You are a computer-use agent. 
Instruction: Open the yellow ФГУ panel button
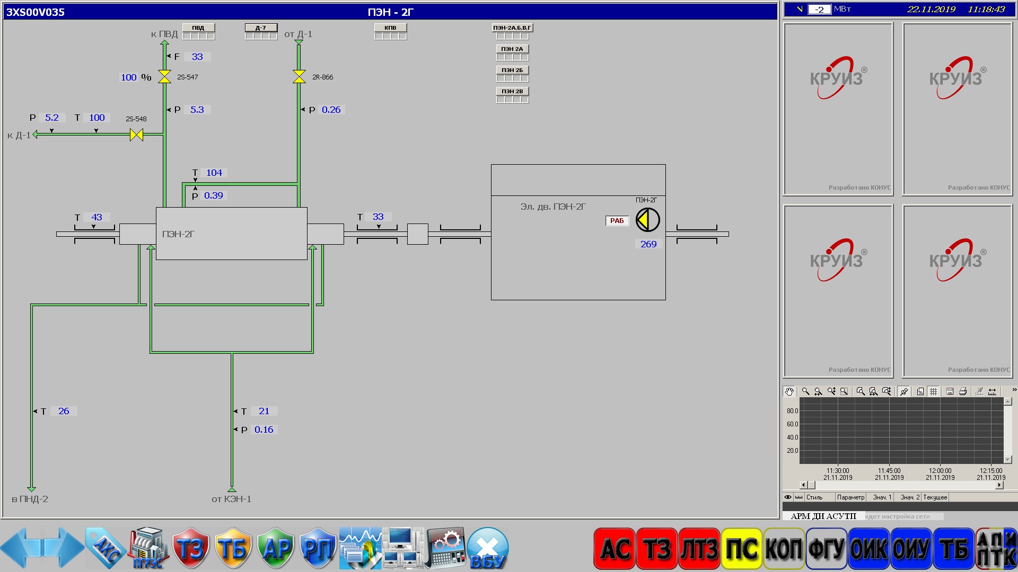pos(827,549)
